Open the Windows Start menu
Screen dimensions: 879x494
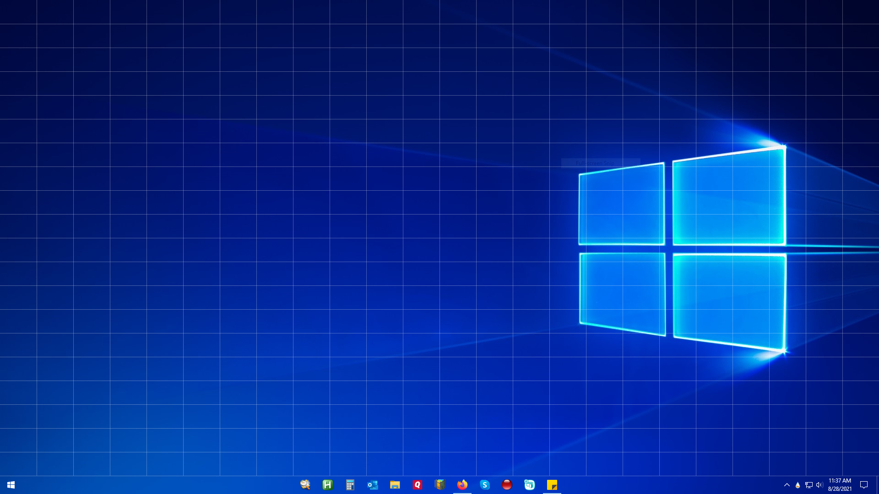[11, 485]
